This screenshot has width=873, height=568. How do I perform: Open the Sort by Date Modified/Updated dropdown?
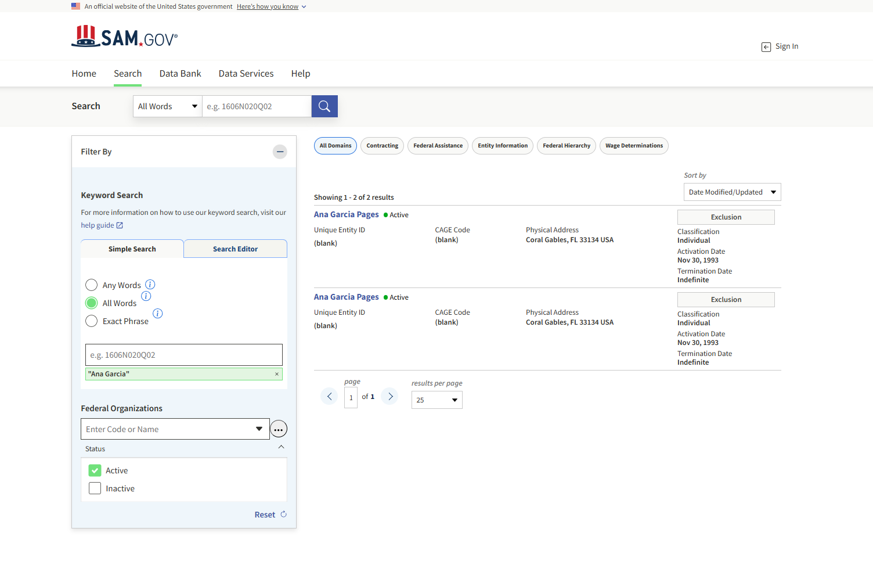click(732, 192)
